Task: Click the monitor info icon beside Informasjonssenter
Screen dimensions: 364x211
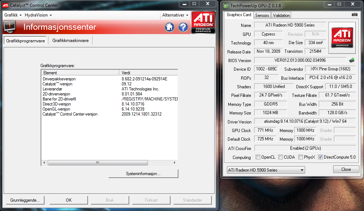Action: pos(10,27)
